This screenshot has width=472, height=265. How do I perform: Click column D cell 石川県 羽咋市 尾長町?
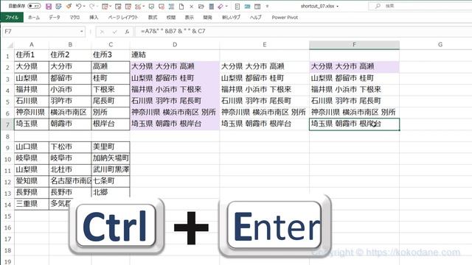coord(175,101)
